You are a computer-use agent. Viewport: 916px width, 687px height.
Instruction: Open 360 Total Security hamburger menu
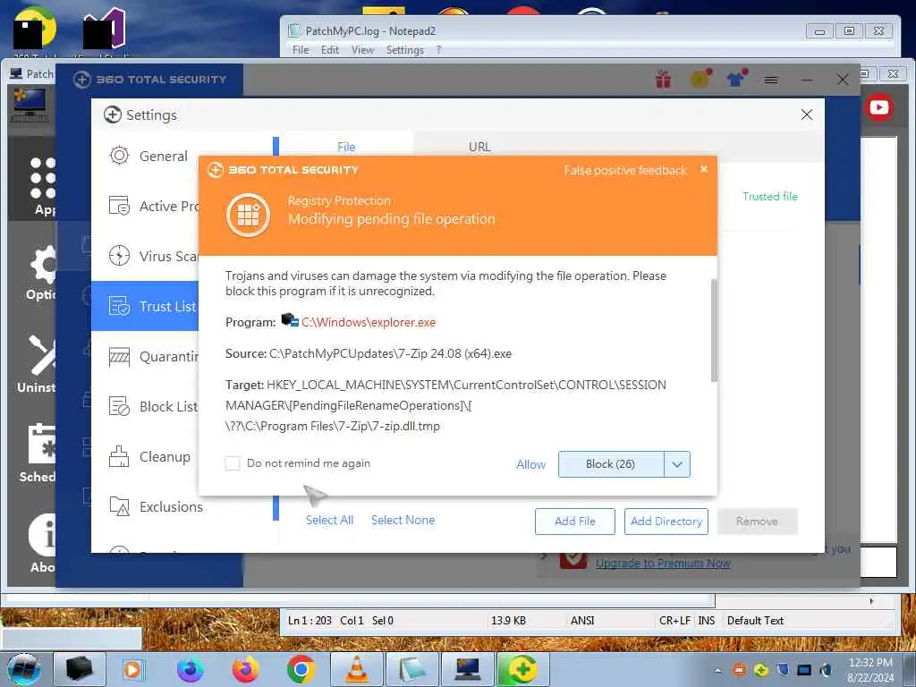[x=771, y=80]
